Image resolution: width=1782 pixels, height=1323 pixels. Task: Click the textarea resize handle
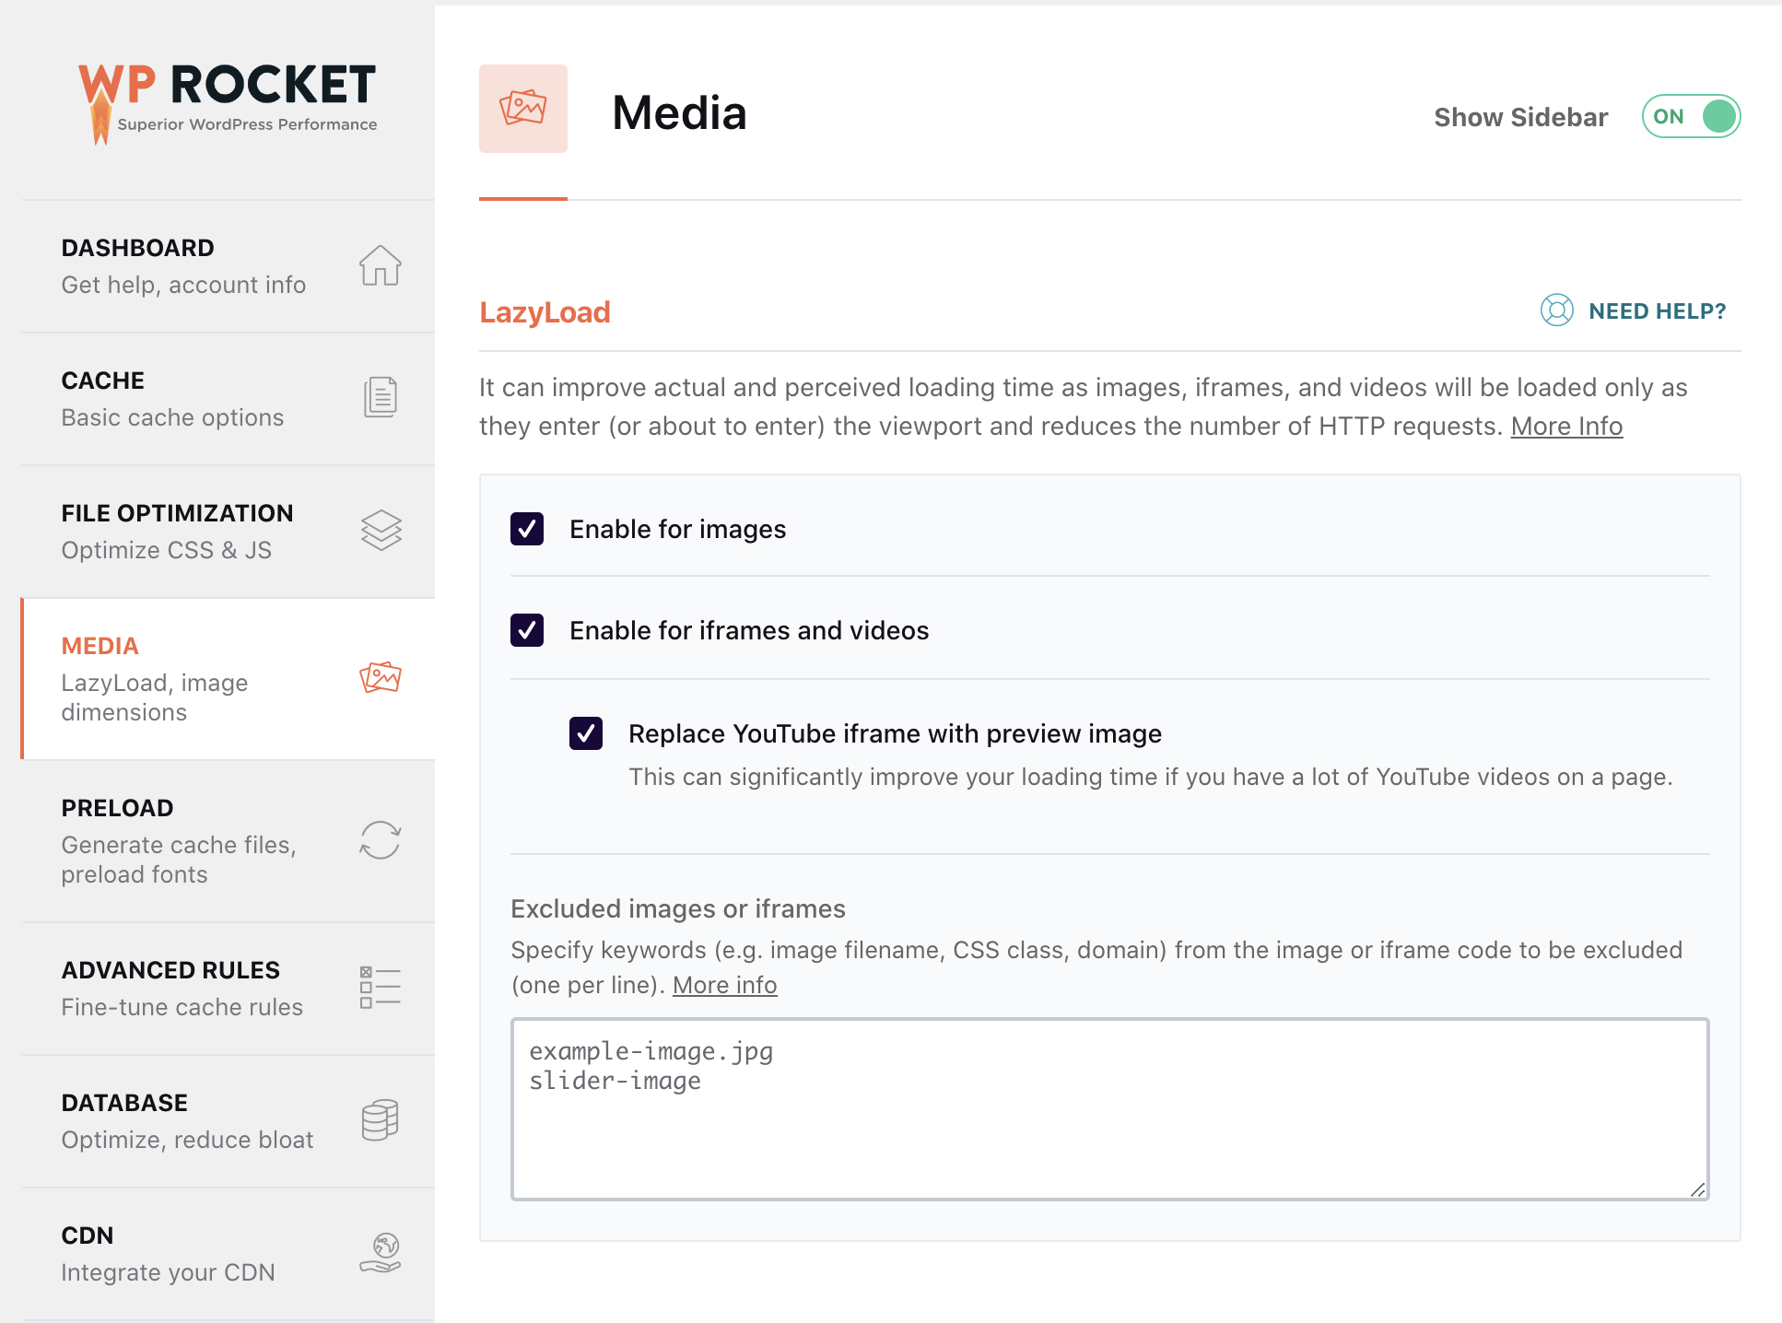click(1697, 1189)
